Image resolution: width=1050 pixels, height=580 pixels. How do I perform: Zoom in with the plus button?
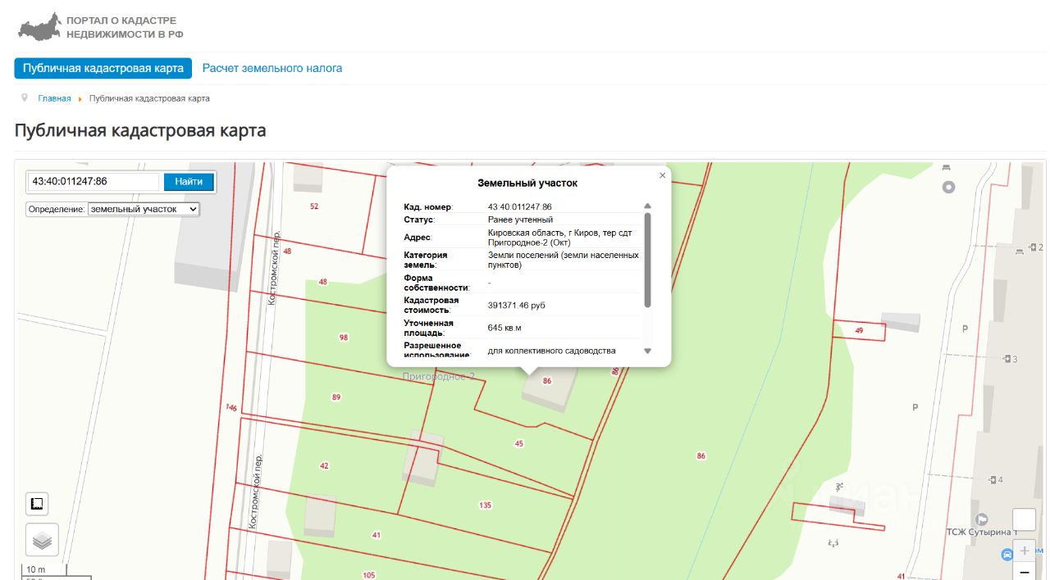pos(1024,551)
